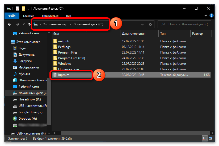Click the New folder icon in title bar

click(23, 9)
